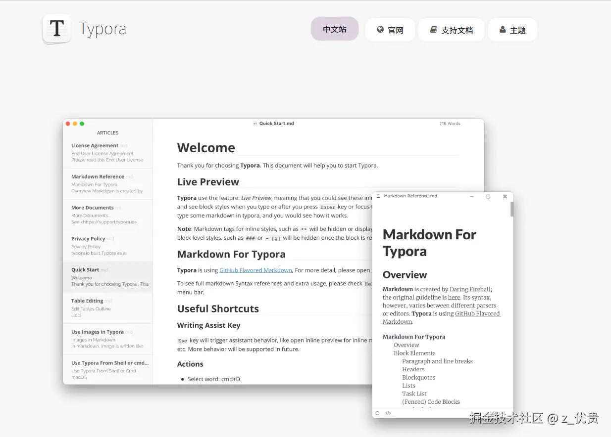The width and height of the screenshot is (611, 437).
Task: Switch to the 中文站 tab
Action: click(x=335, y=29)
